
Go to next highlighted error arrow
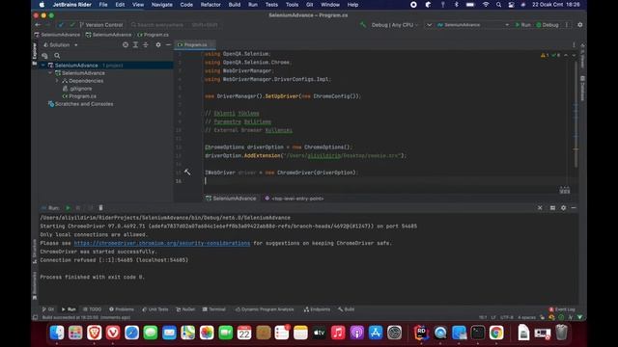coord(574,55)
